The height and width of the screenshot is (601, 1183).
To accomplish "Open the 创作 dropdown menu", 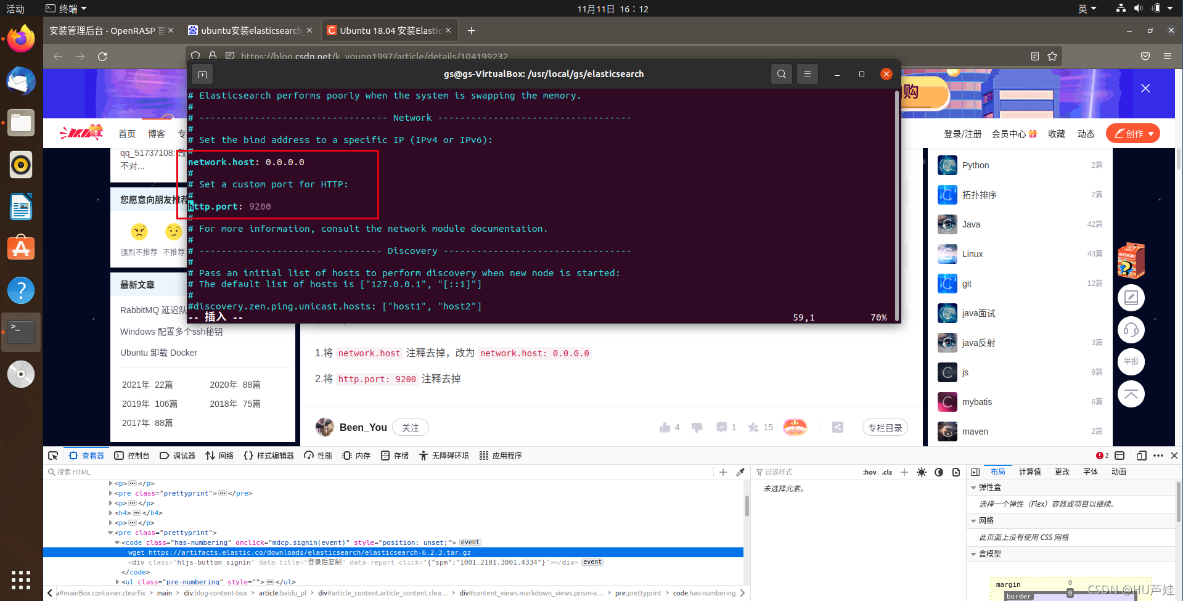I will tap(1132, 133).
